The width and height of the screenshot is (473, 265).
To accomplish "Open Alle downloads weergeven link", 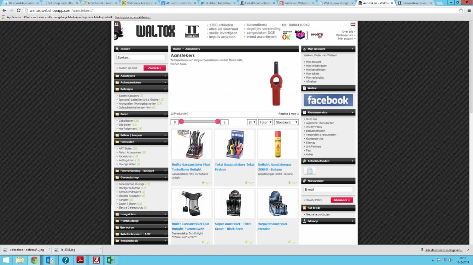I will [444, 250].
